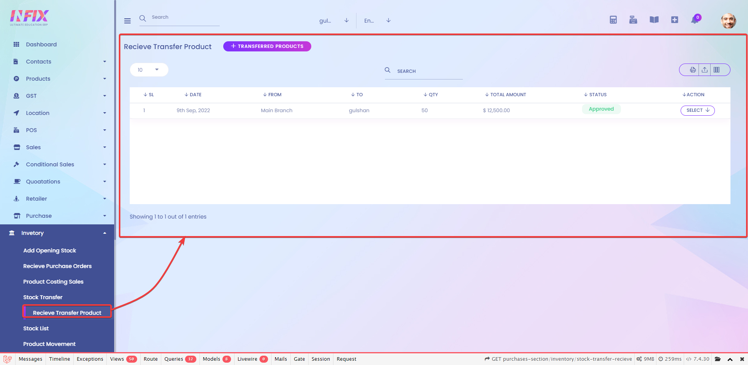748x365 pixels.
Task: Open the debugbar folder icon
Action: coord(718,359)
